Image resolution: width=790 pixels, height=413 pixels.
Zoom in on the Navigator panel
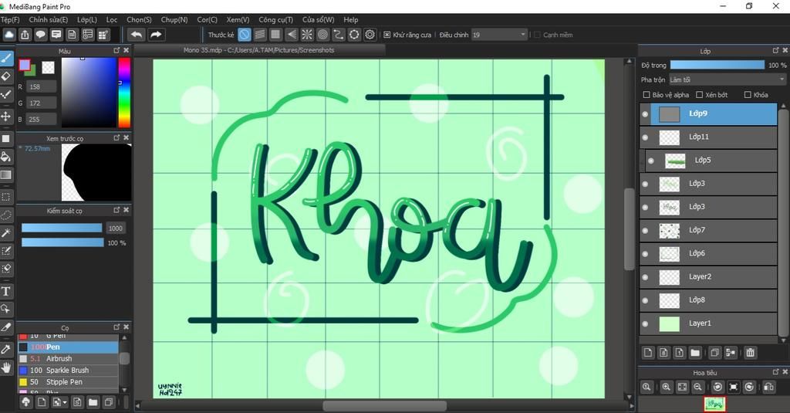[x=666, y=387]
